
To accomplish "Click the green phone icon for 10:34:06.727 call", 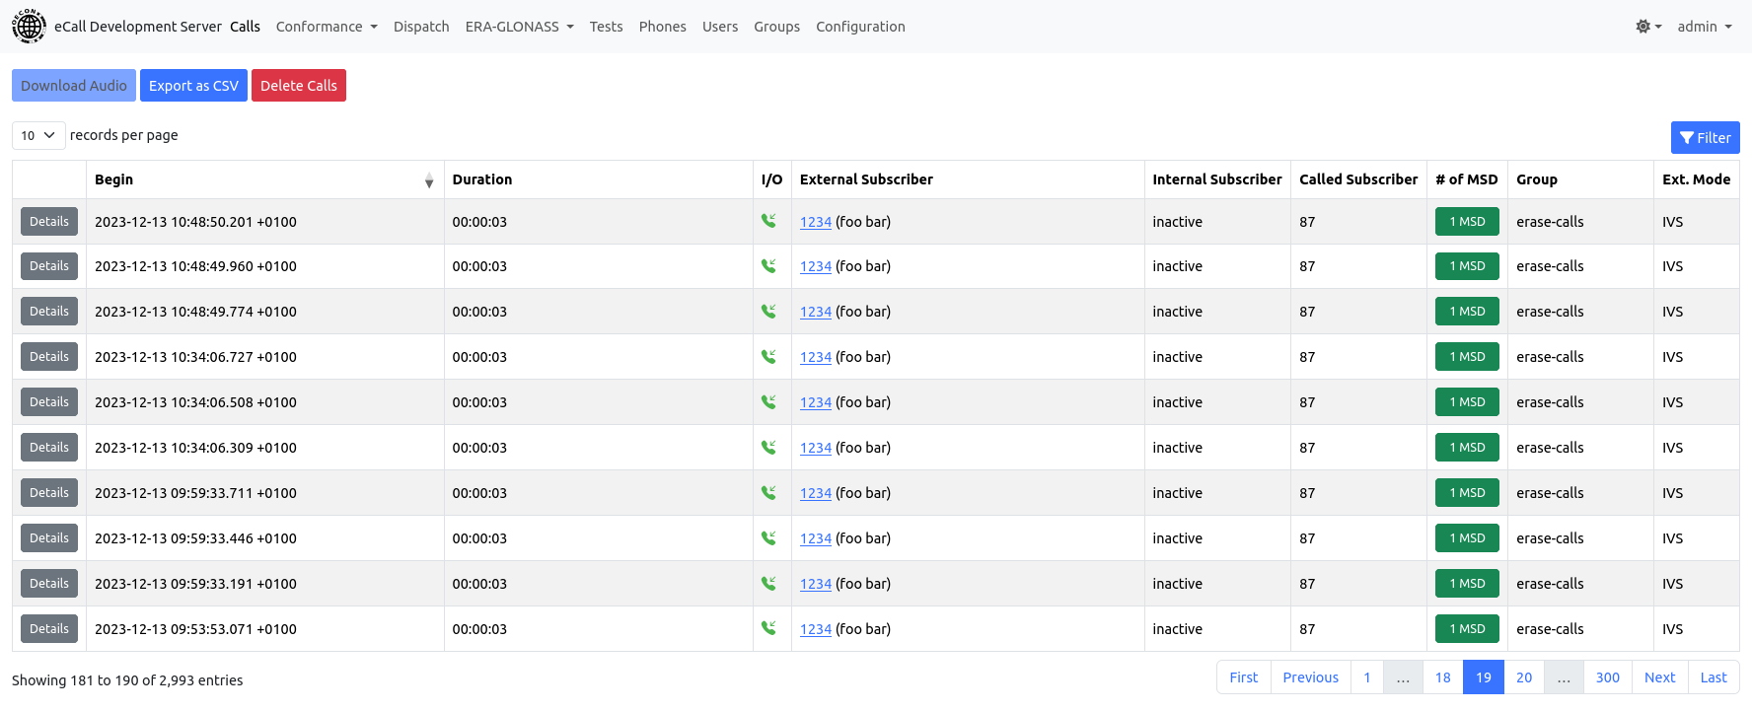I will tap(768, 357).
